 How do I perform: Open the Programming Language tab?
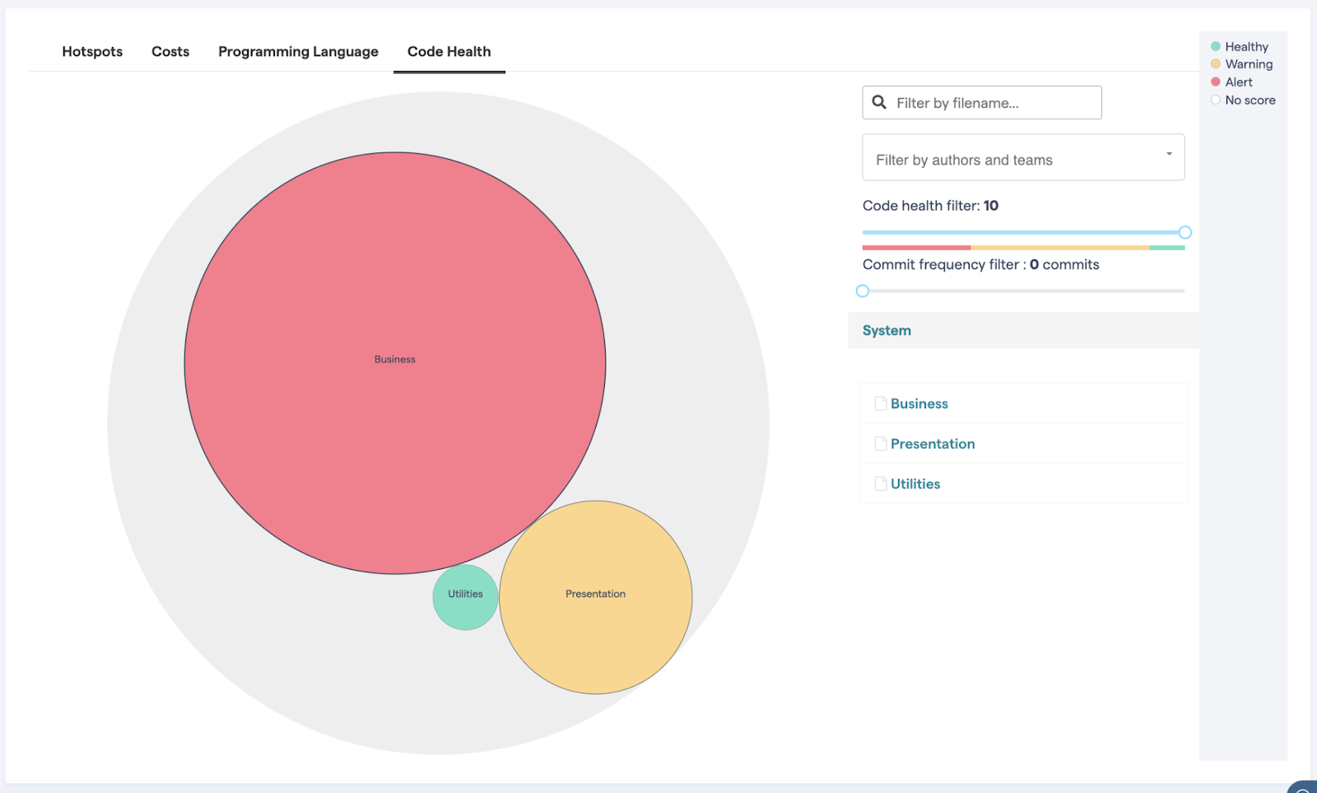297,51
